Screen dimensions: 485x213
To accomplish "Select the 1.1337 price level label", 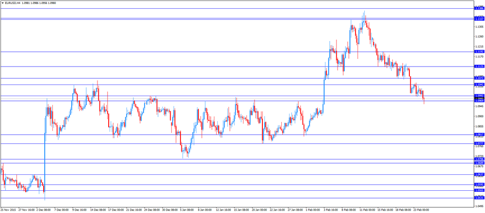I will coord(479,19).
